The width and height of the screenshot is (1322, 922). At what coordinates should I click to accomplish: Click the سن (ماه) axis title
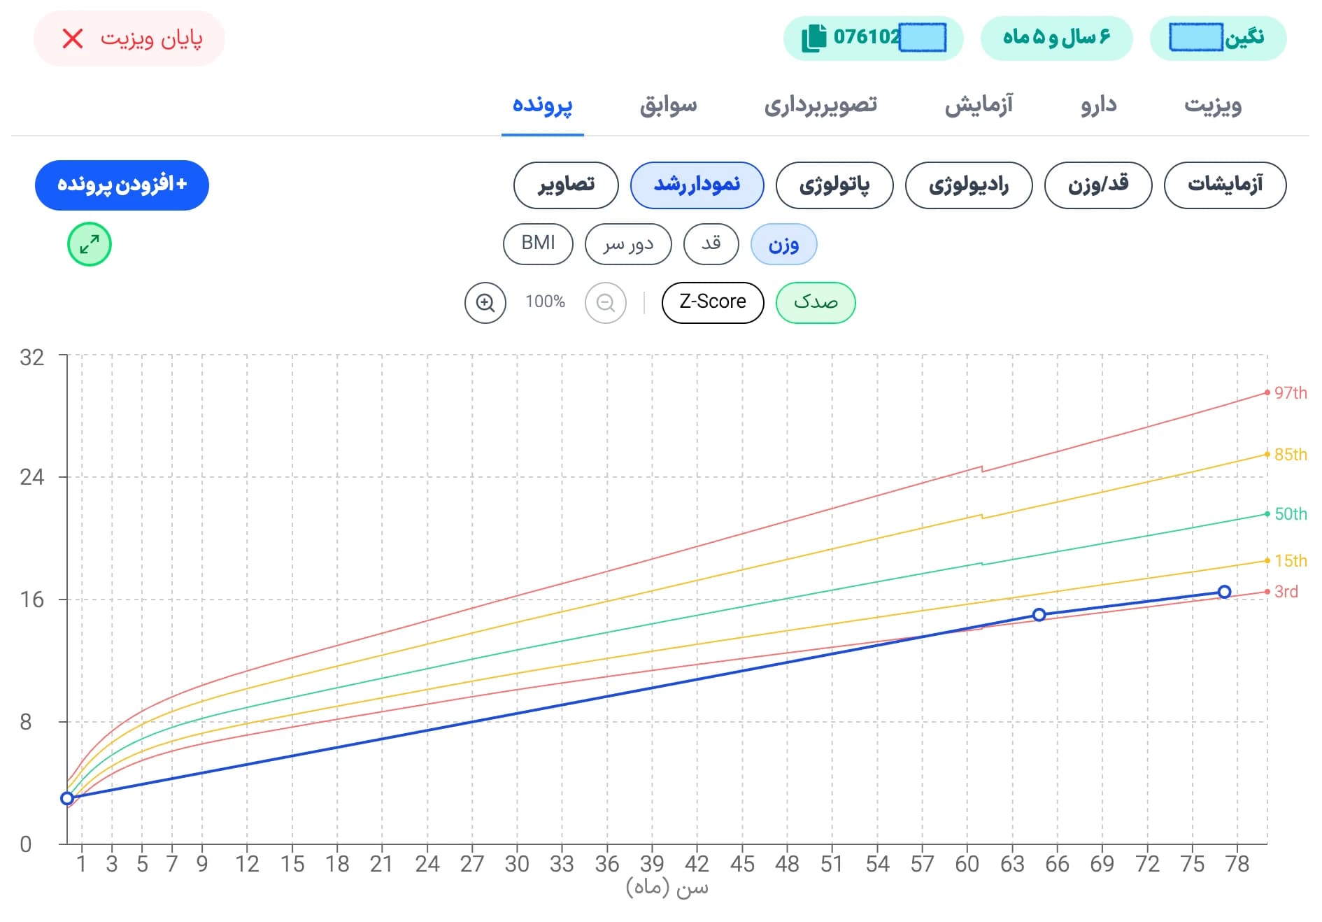click(667, 888)
